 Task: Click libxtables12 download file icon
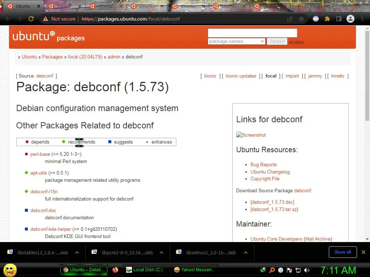[10, 252]
